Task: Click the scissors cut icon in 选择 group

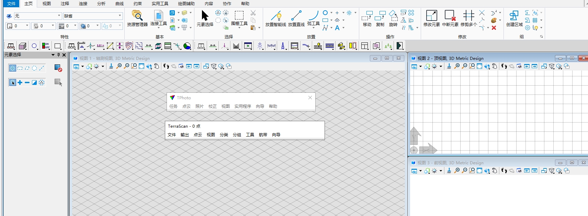Action: pyautogui.click(x=253, y=13)
